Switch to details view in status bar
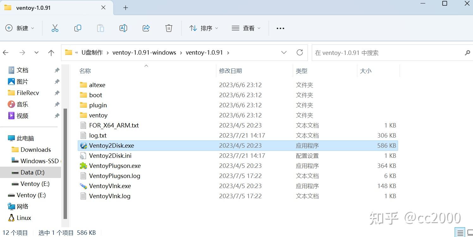The width and height of the screenshot is (473, 237). click(x=460, y=233)
